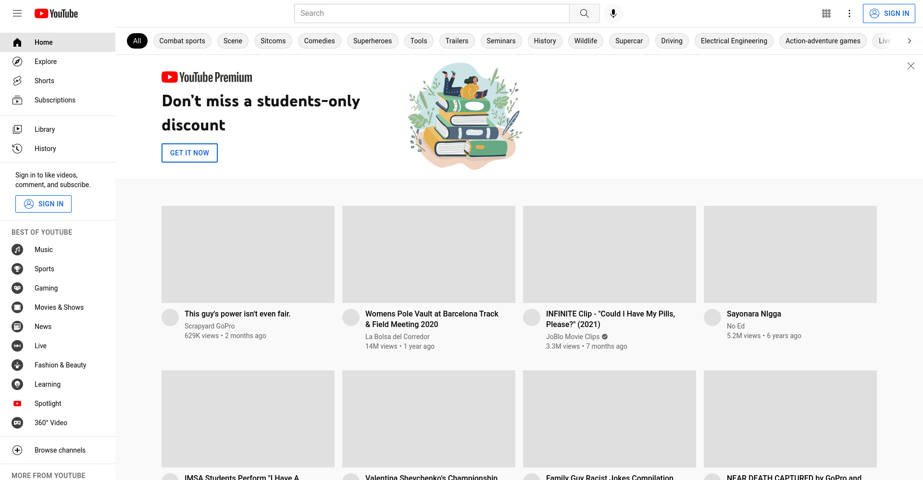Select the Trailers chip
The image size is (923, 480).
pos(457,41)
